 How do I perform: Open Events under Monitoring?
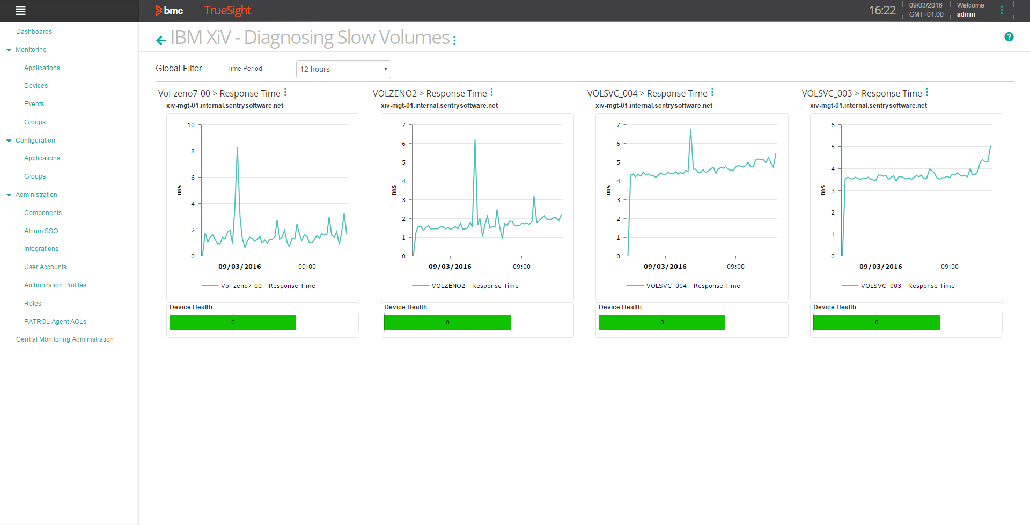point(34,104)
